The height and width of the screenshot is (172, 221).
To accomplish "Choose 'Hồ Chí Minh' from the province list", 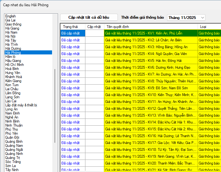I will (15, 65).
